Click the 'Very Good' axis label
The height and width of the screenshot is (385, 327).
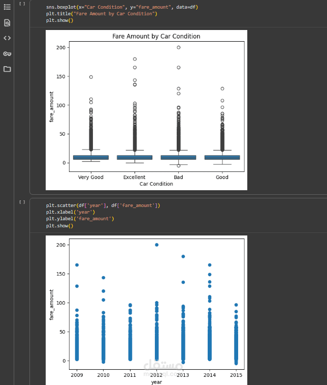pyautogui.click(x=91, y=177)
